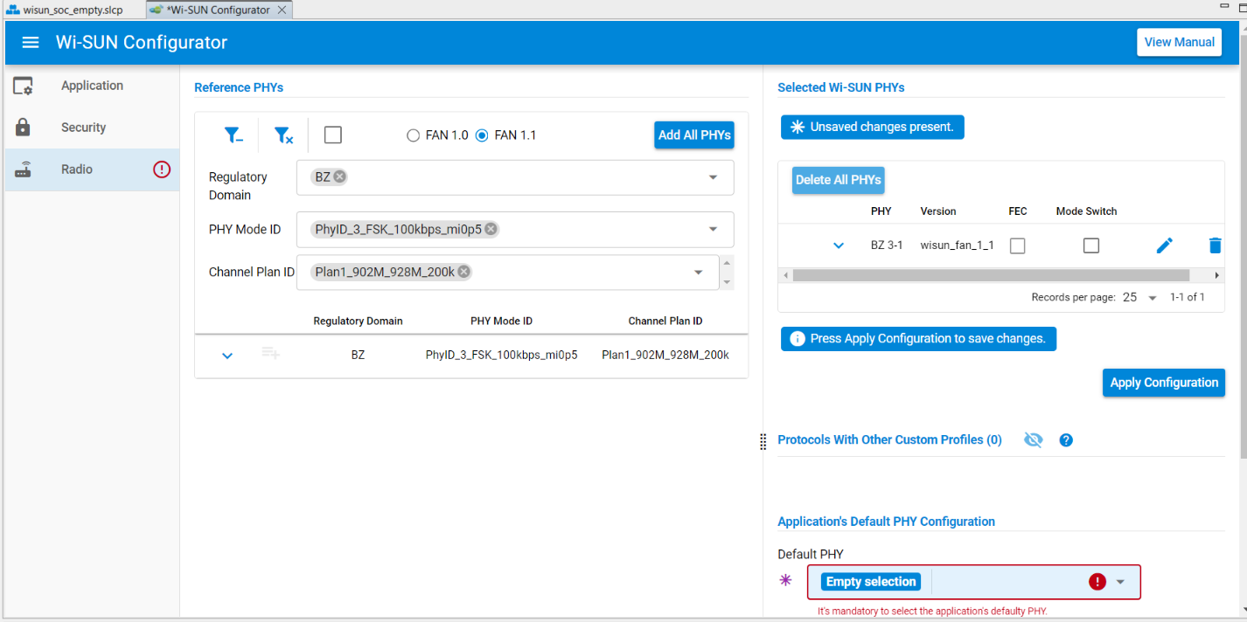Open the Records per page dropdown
This screenshot has width=1247, height=622.
coord(1140,298)
